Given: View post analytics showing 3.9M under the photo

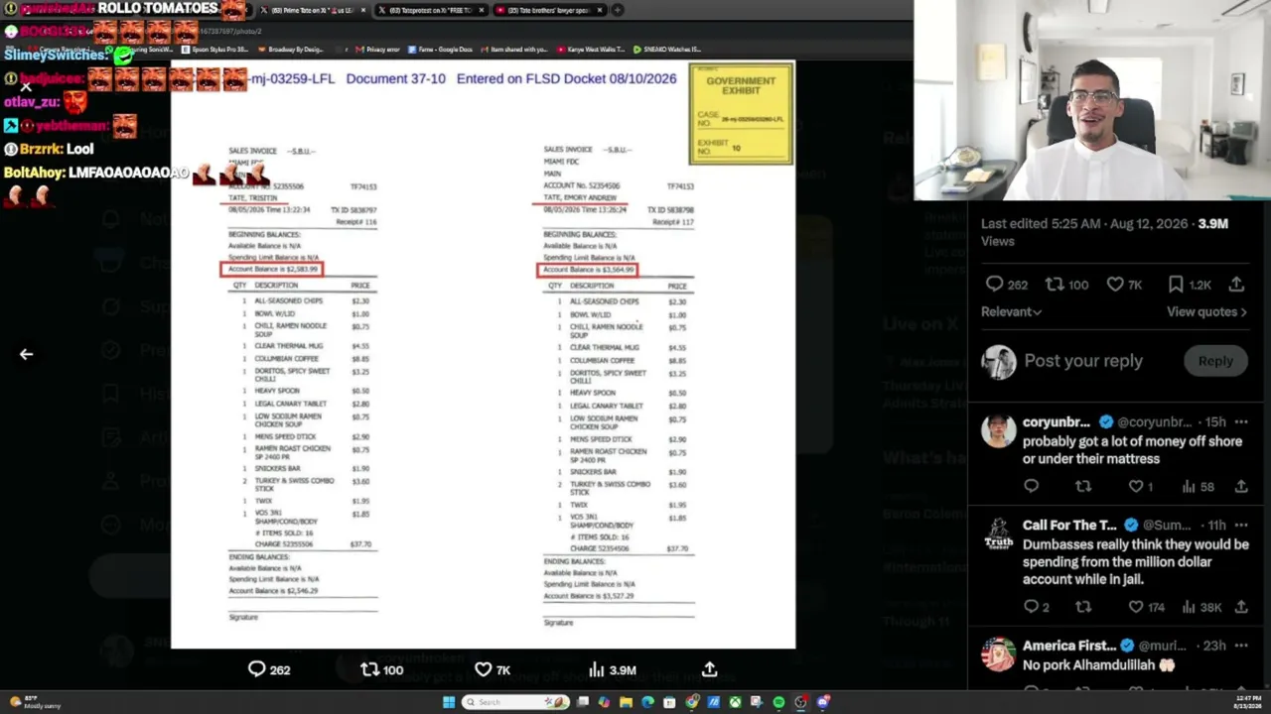Looking at the screenshot, I should 614,669.
